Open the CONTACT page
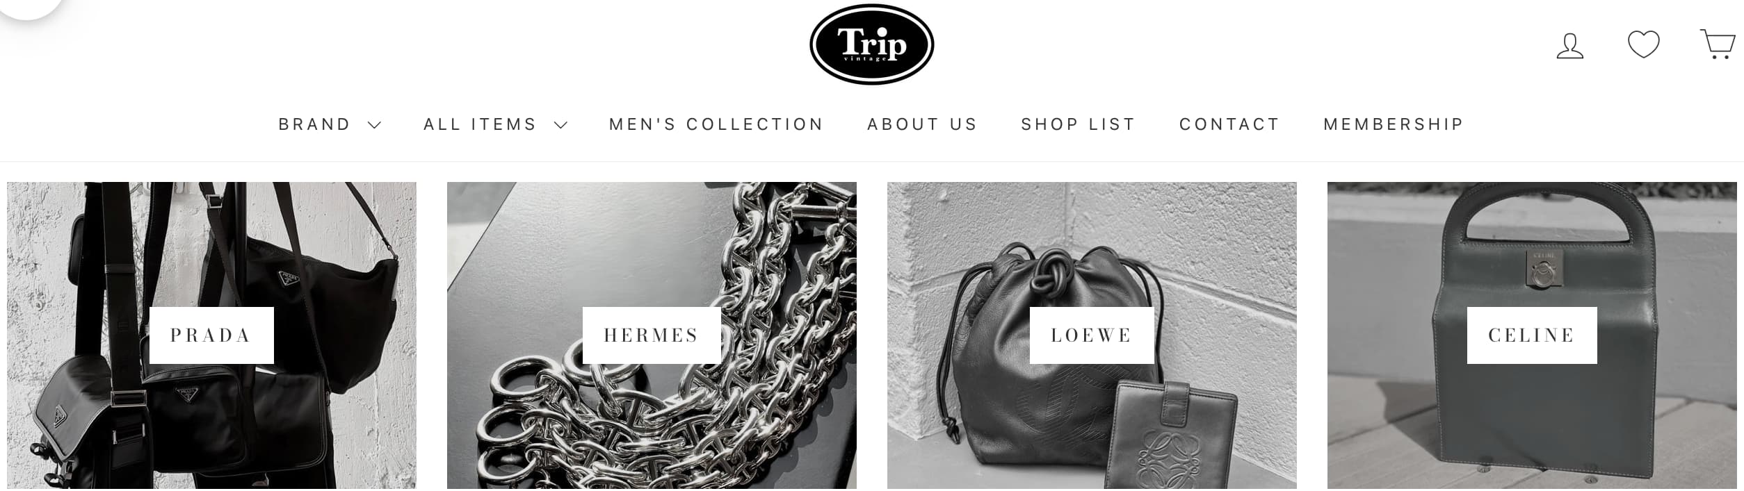Screen dimensions: 1744x491 click(1229, 124)
